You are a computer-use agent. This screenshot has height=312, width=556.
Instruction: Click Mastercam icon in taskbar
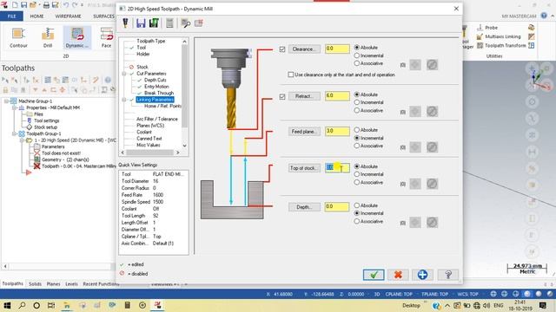157,305
